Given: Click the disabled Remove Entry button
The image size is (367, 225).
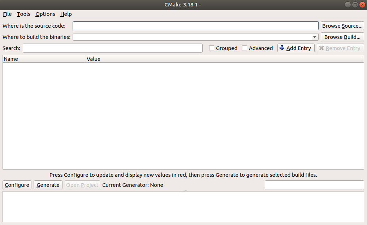Looking at the screenshot, I should [x=340, y=48].
